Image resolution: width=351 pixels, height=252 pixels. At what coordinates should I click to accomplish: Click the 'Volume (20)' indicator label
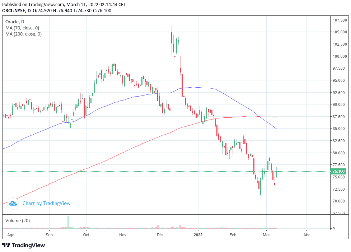(x=18, y=221)
